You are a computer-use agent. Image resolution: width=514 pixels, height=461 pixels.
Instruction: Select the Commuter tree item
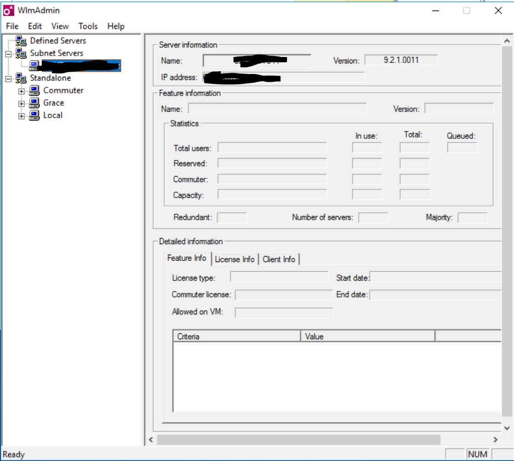[x=63, y=91]
